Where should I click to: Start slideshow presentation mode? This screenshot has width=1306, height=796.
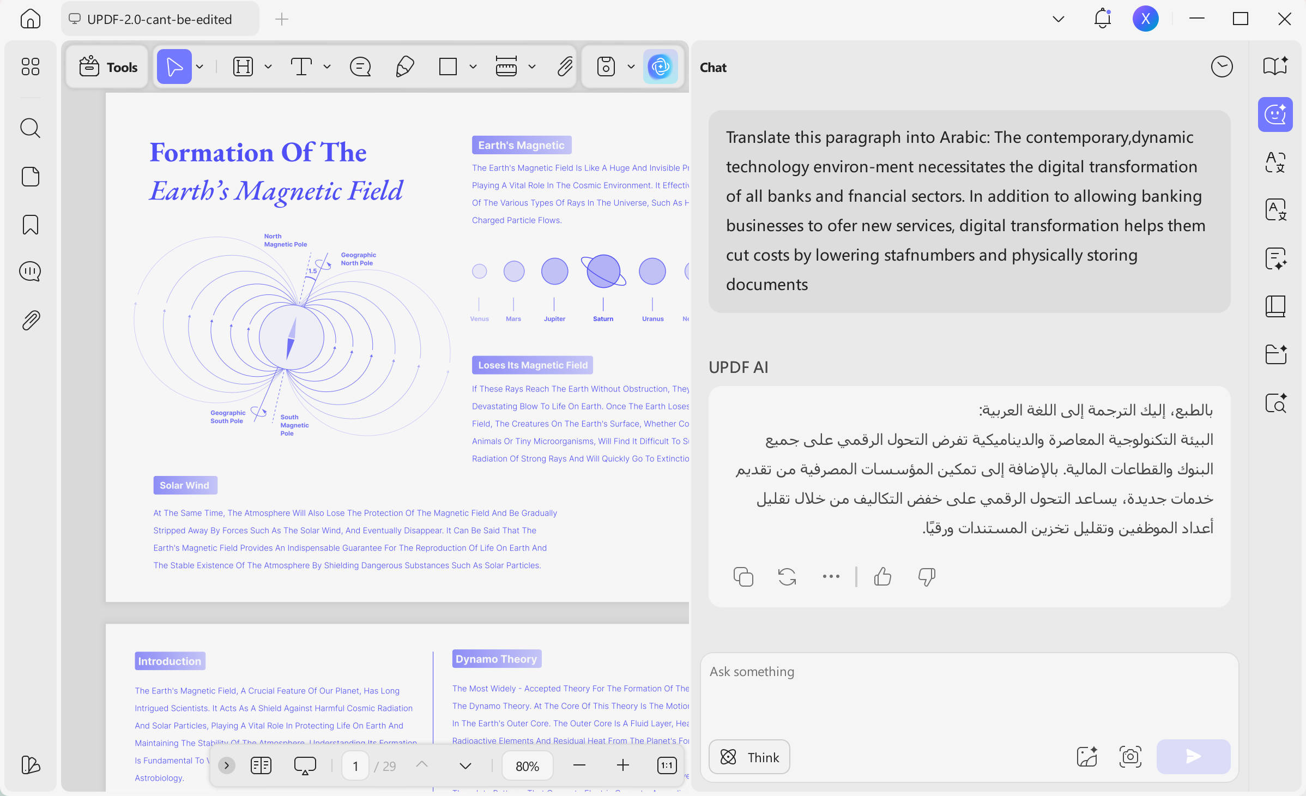(305, 765)
